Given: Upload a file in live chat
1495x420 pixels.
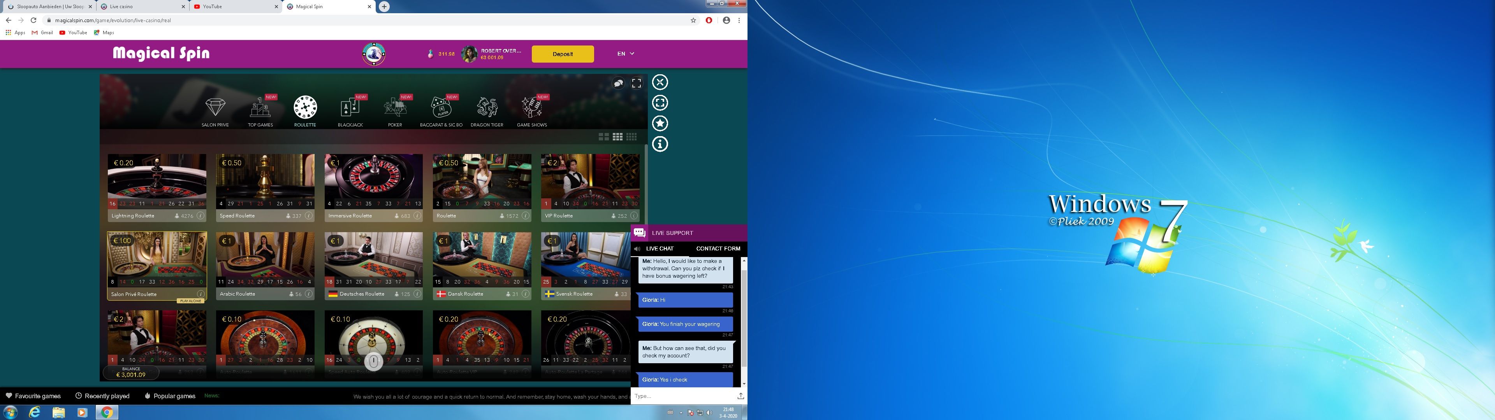Looking at the screenshot, I should tap(740, 396).
